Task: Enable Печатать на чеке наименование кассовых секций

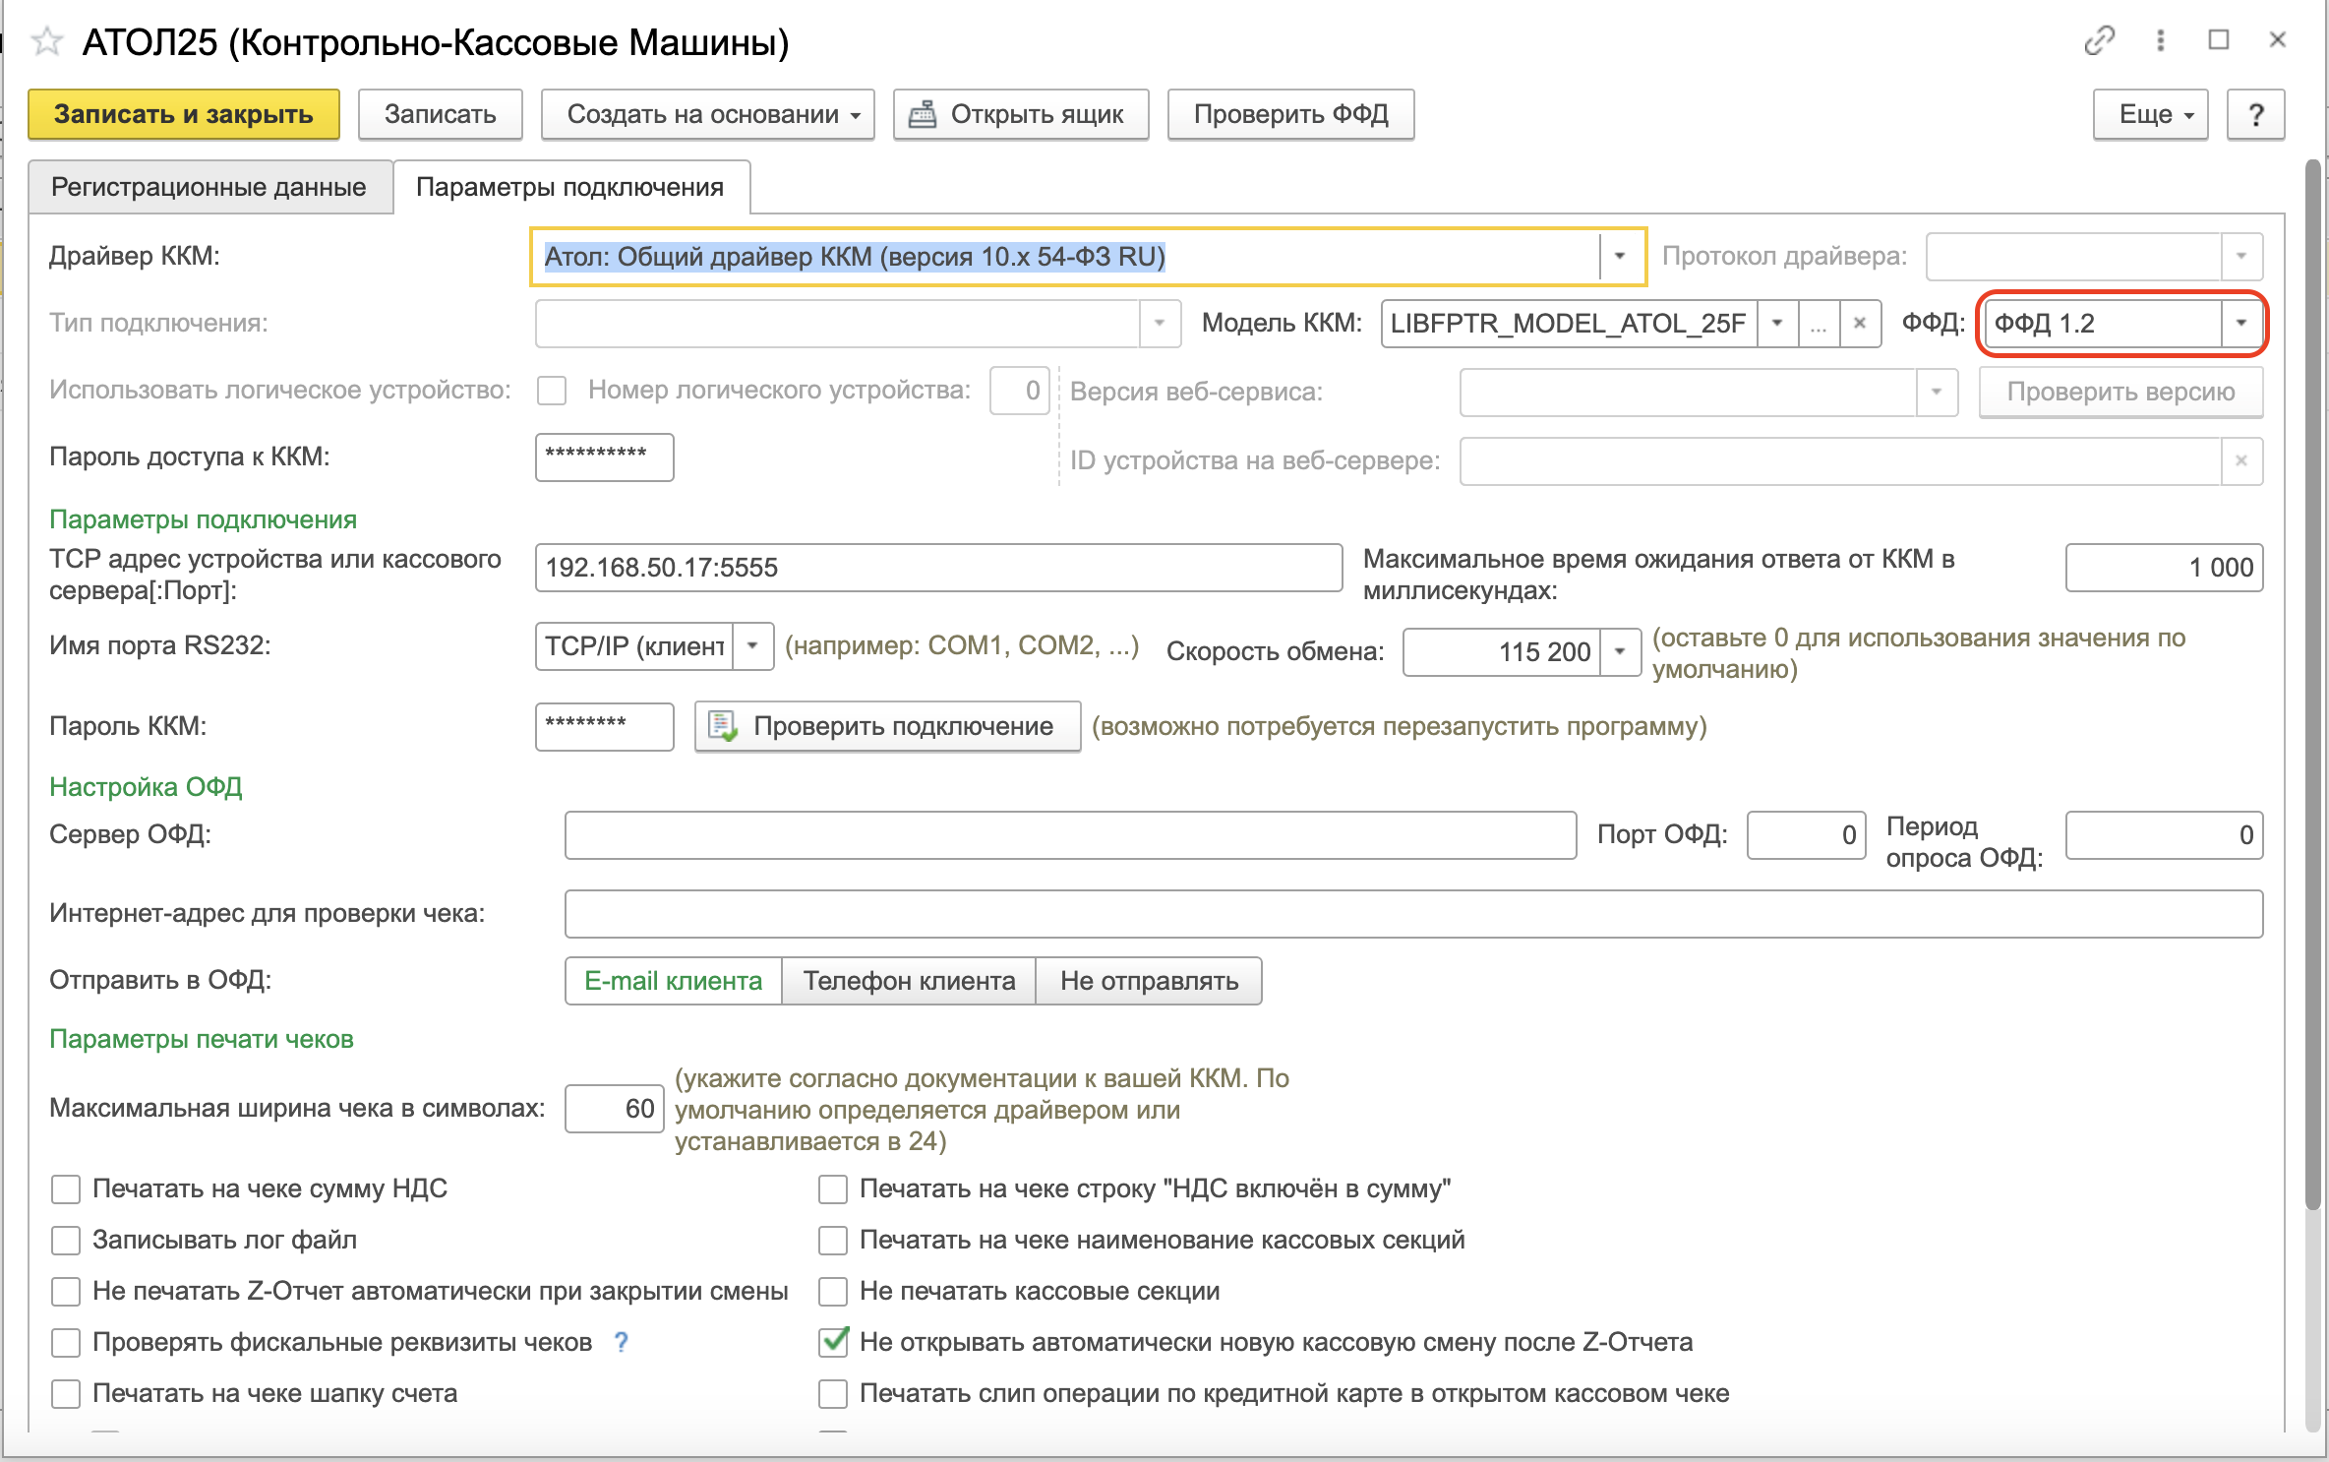Action: 833,1240
